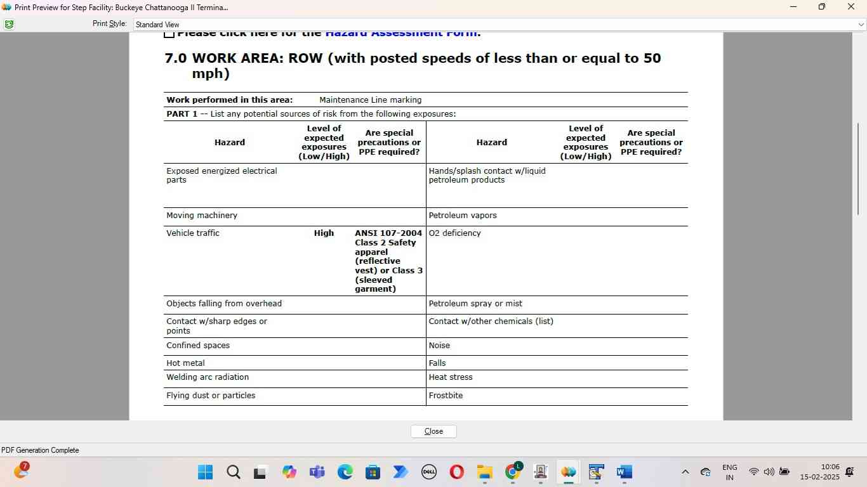Click 'Flying dust or particles' row
867x487 pixels.
tap(211, 396)
